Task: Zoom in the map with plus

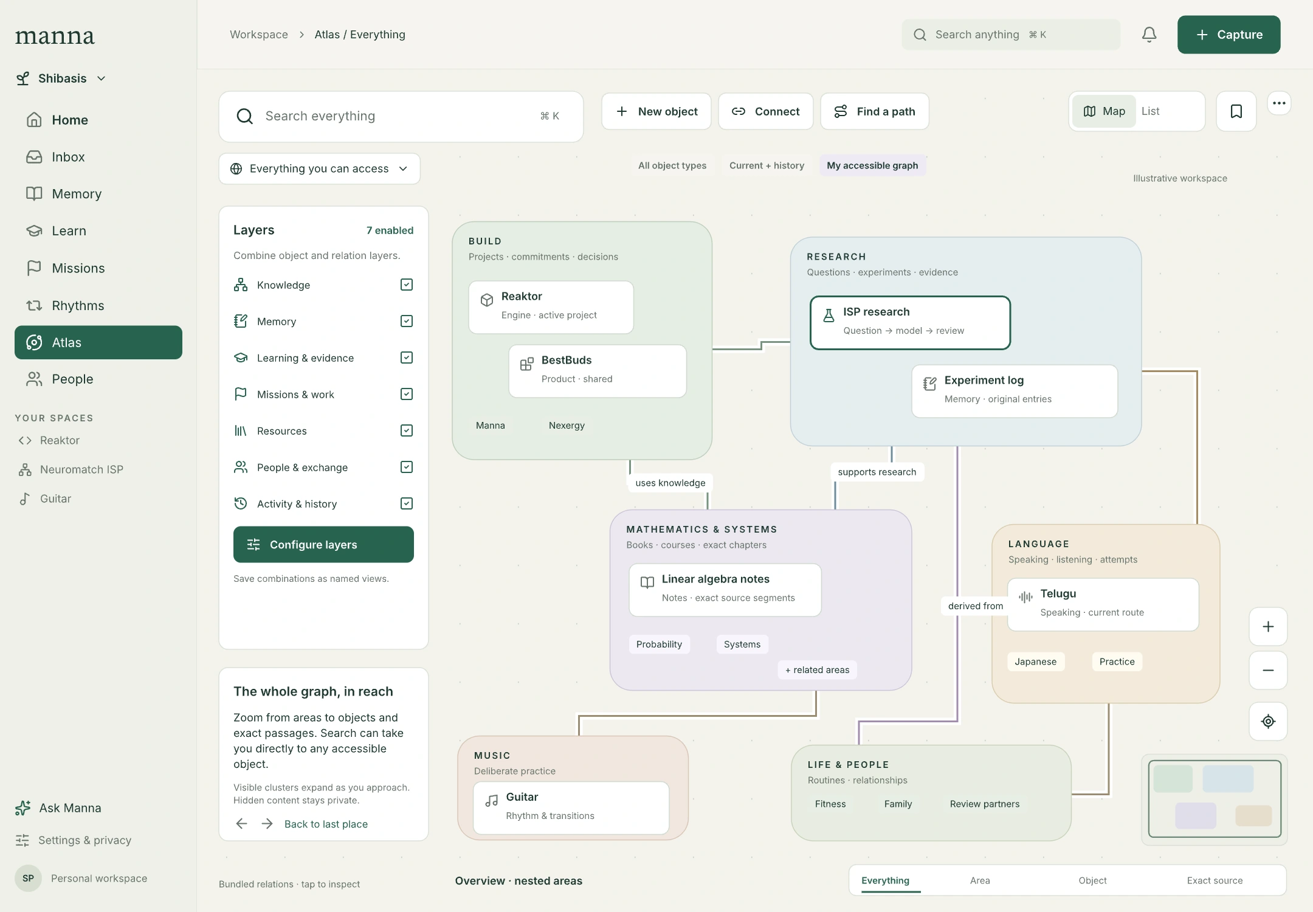Action: pyautogui.click(x=1268, y=626)
